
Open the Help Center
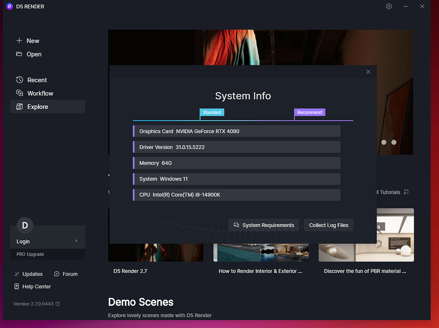(x=32, y=286)
